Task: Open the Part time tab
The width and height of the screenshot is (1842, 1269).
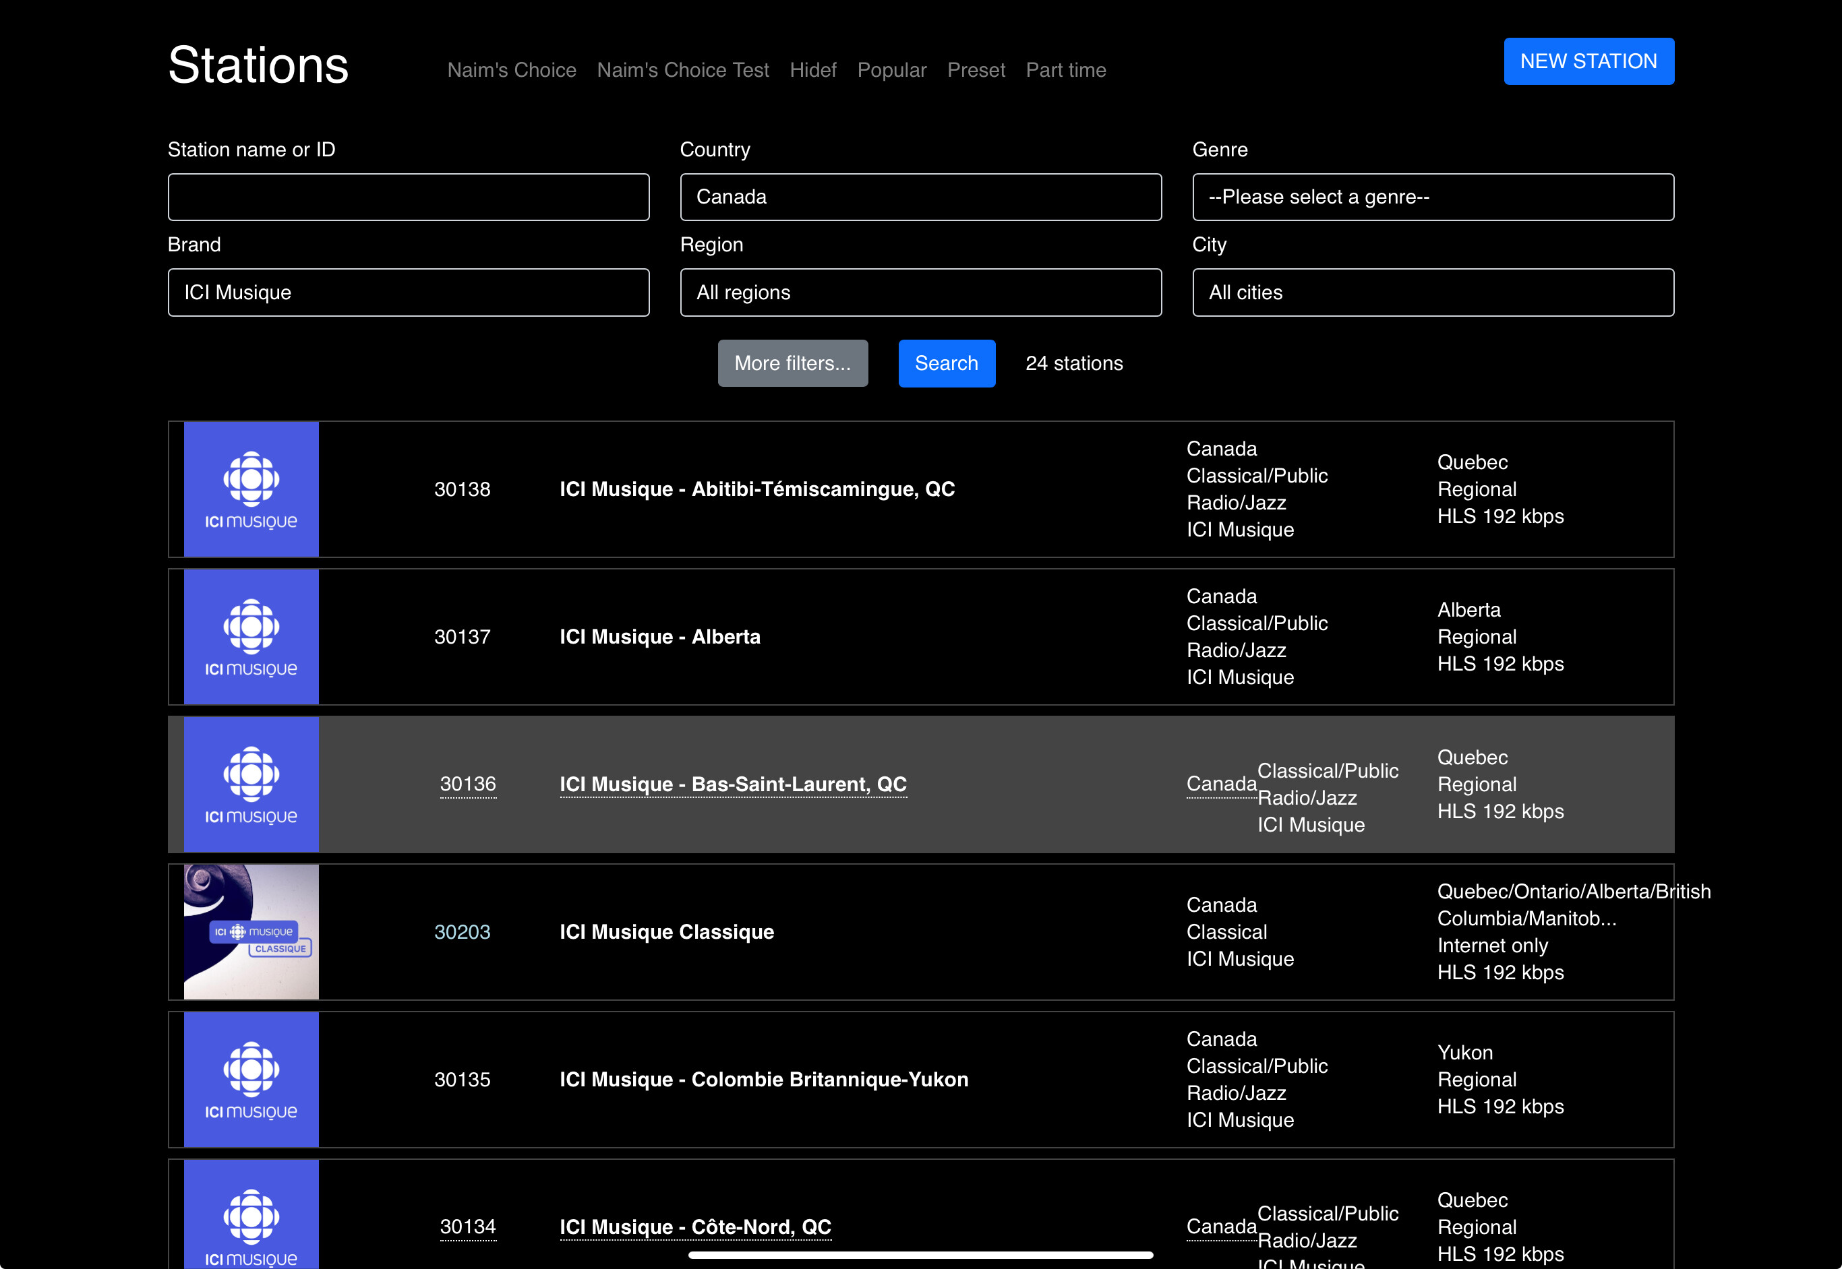Action: [1066, 70]
